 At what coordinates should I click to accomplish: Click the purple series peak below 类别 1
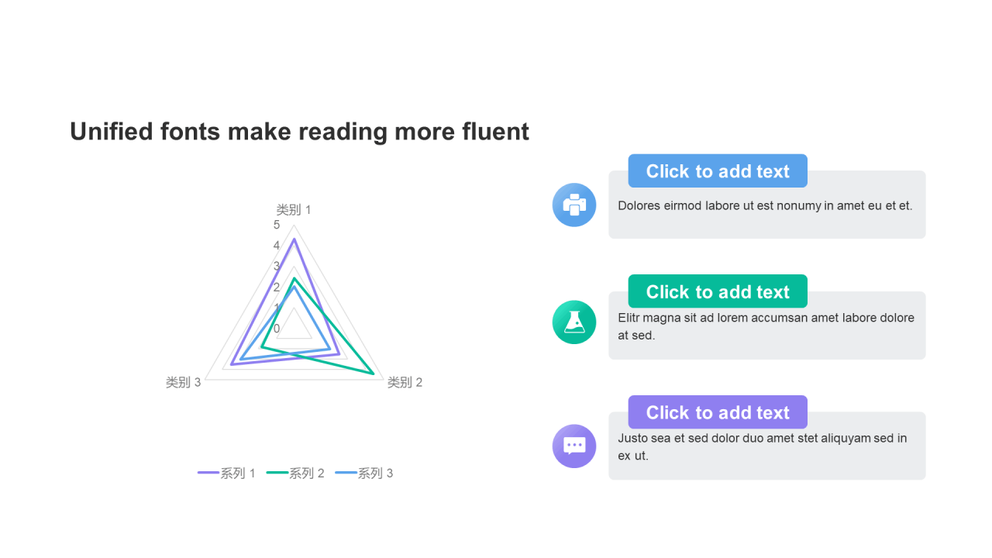pos(294,239)
